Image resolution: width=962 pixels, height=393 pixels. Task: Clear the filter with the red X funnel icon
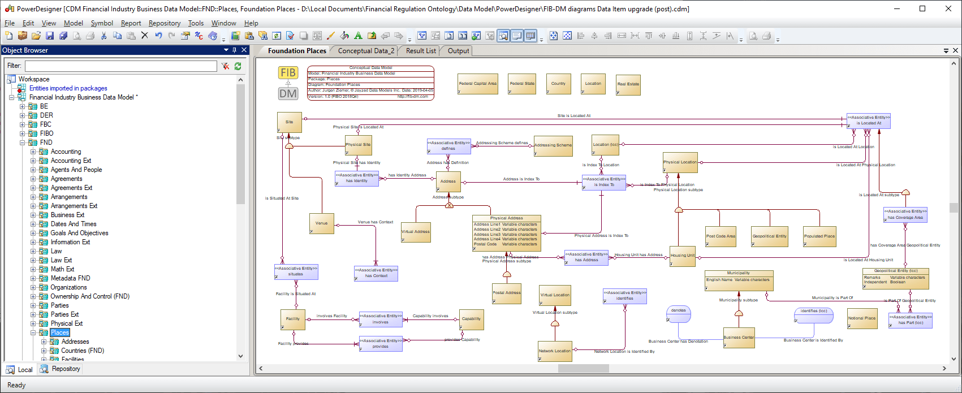tap(225, 66)
